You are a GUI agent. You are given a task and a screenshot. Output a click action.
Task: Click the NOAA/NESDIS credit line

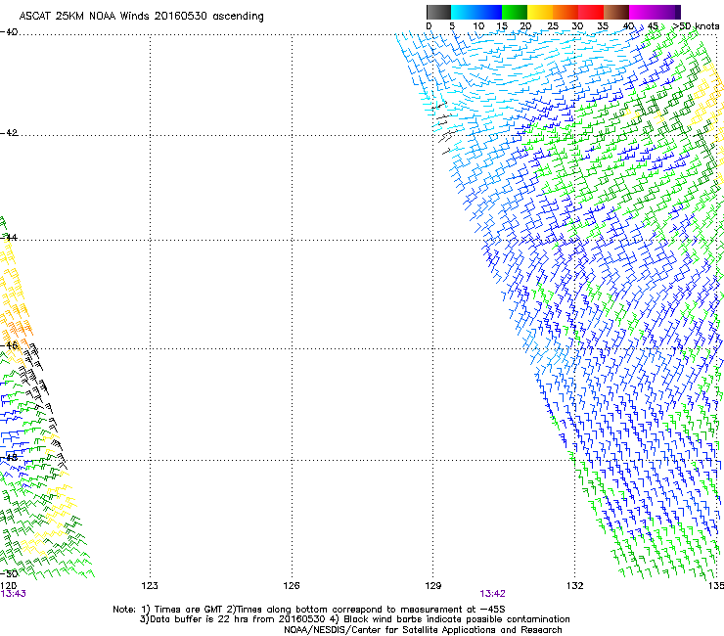tap(423, 630)
